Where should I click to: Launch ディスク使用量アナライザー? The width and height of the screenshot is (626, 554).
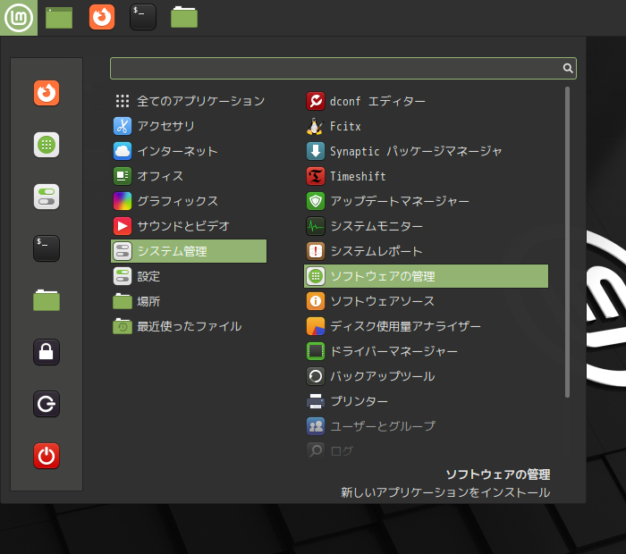(x=426, y=326)
